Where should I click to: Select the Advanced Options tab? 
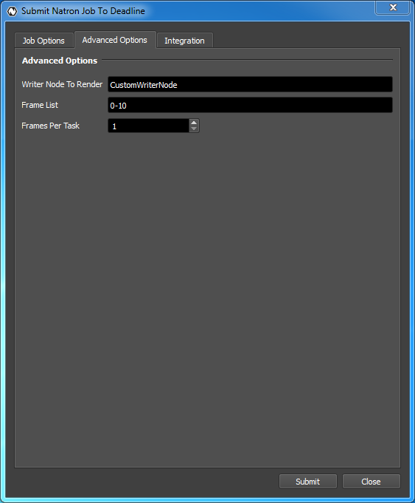click(x=115, y=40)
